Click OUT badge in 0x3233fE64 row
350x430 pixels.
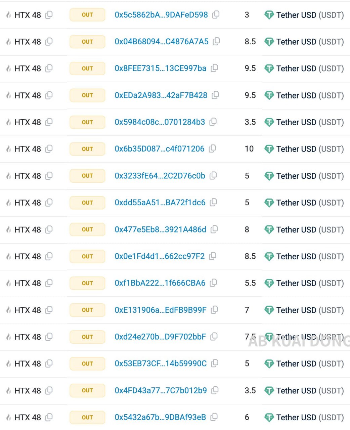87,176
